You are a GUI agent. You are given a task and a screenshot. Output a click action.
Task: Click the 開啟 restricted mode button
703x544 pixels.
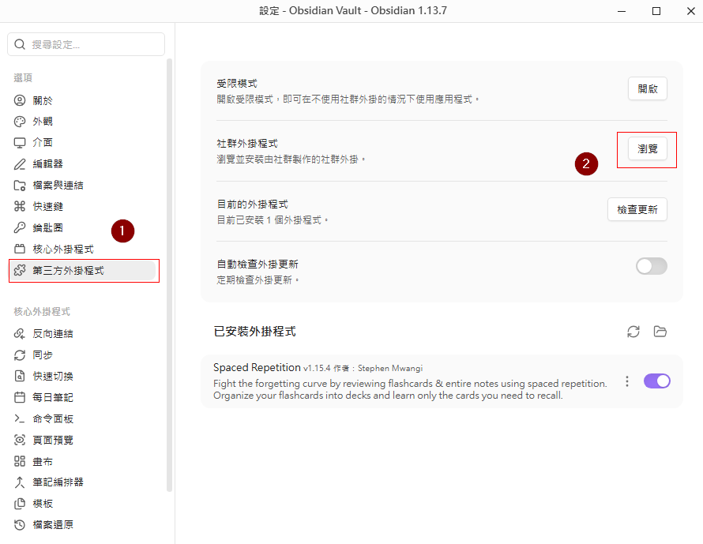coord(648,88)
